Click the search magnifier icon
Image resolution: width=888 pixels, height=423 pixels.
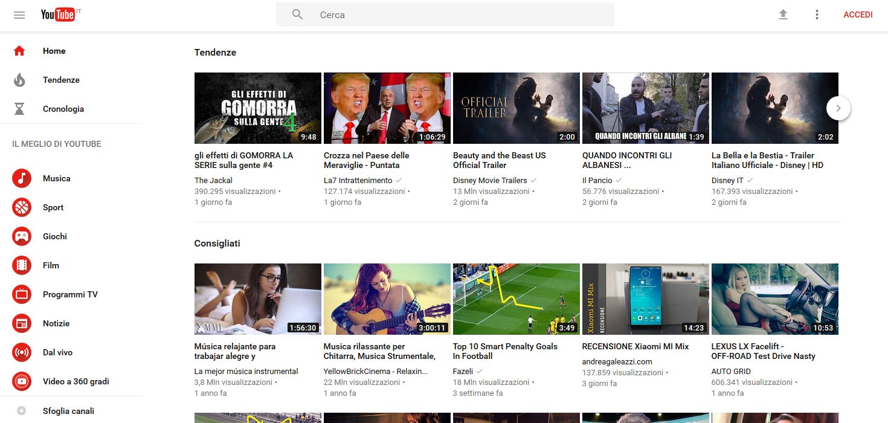297,15
